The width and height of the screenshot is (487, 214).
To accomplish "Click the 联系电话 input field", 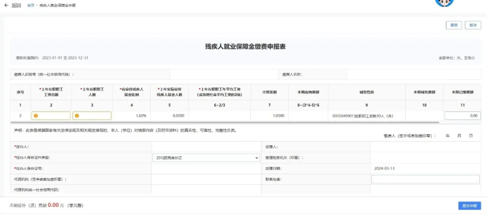I will 426,179.
